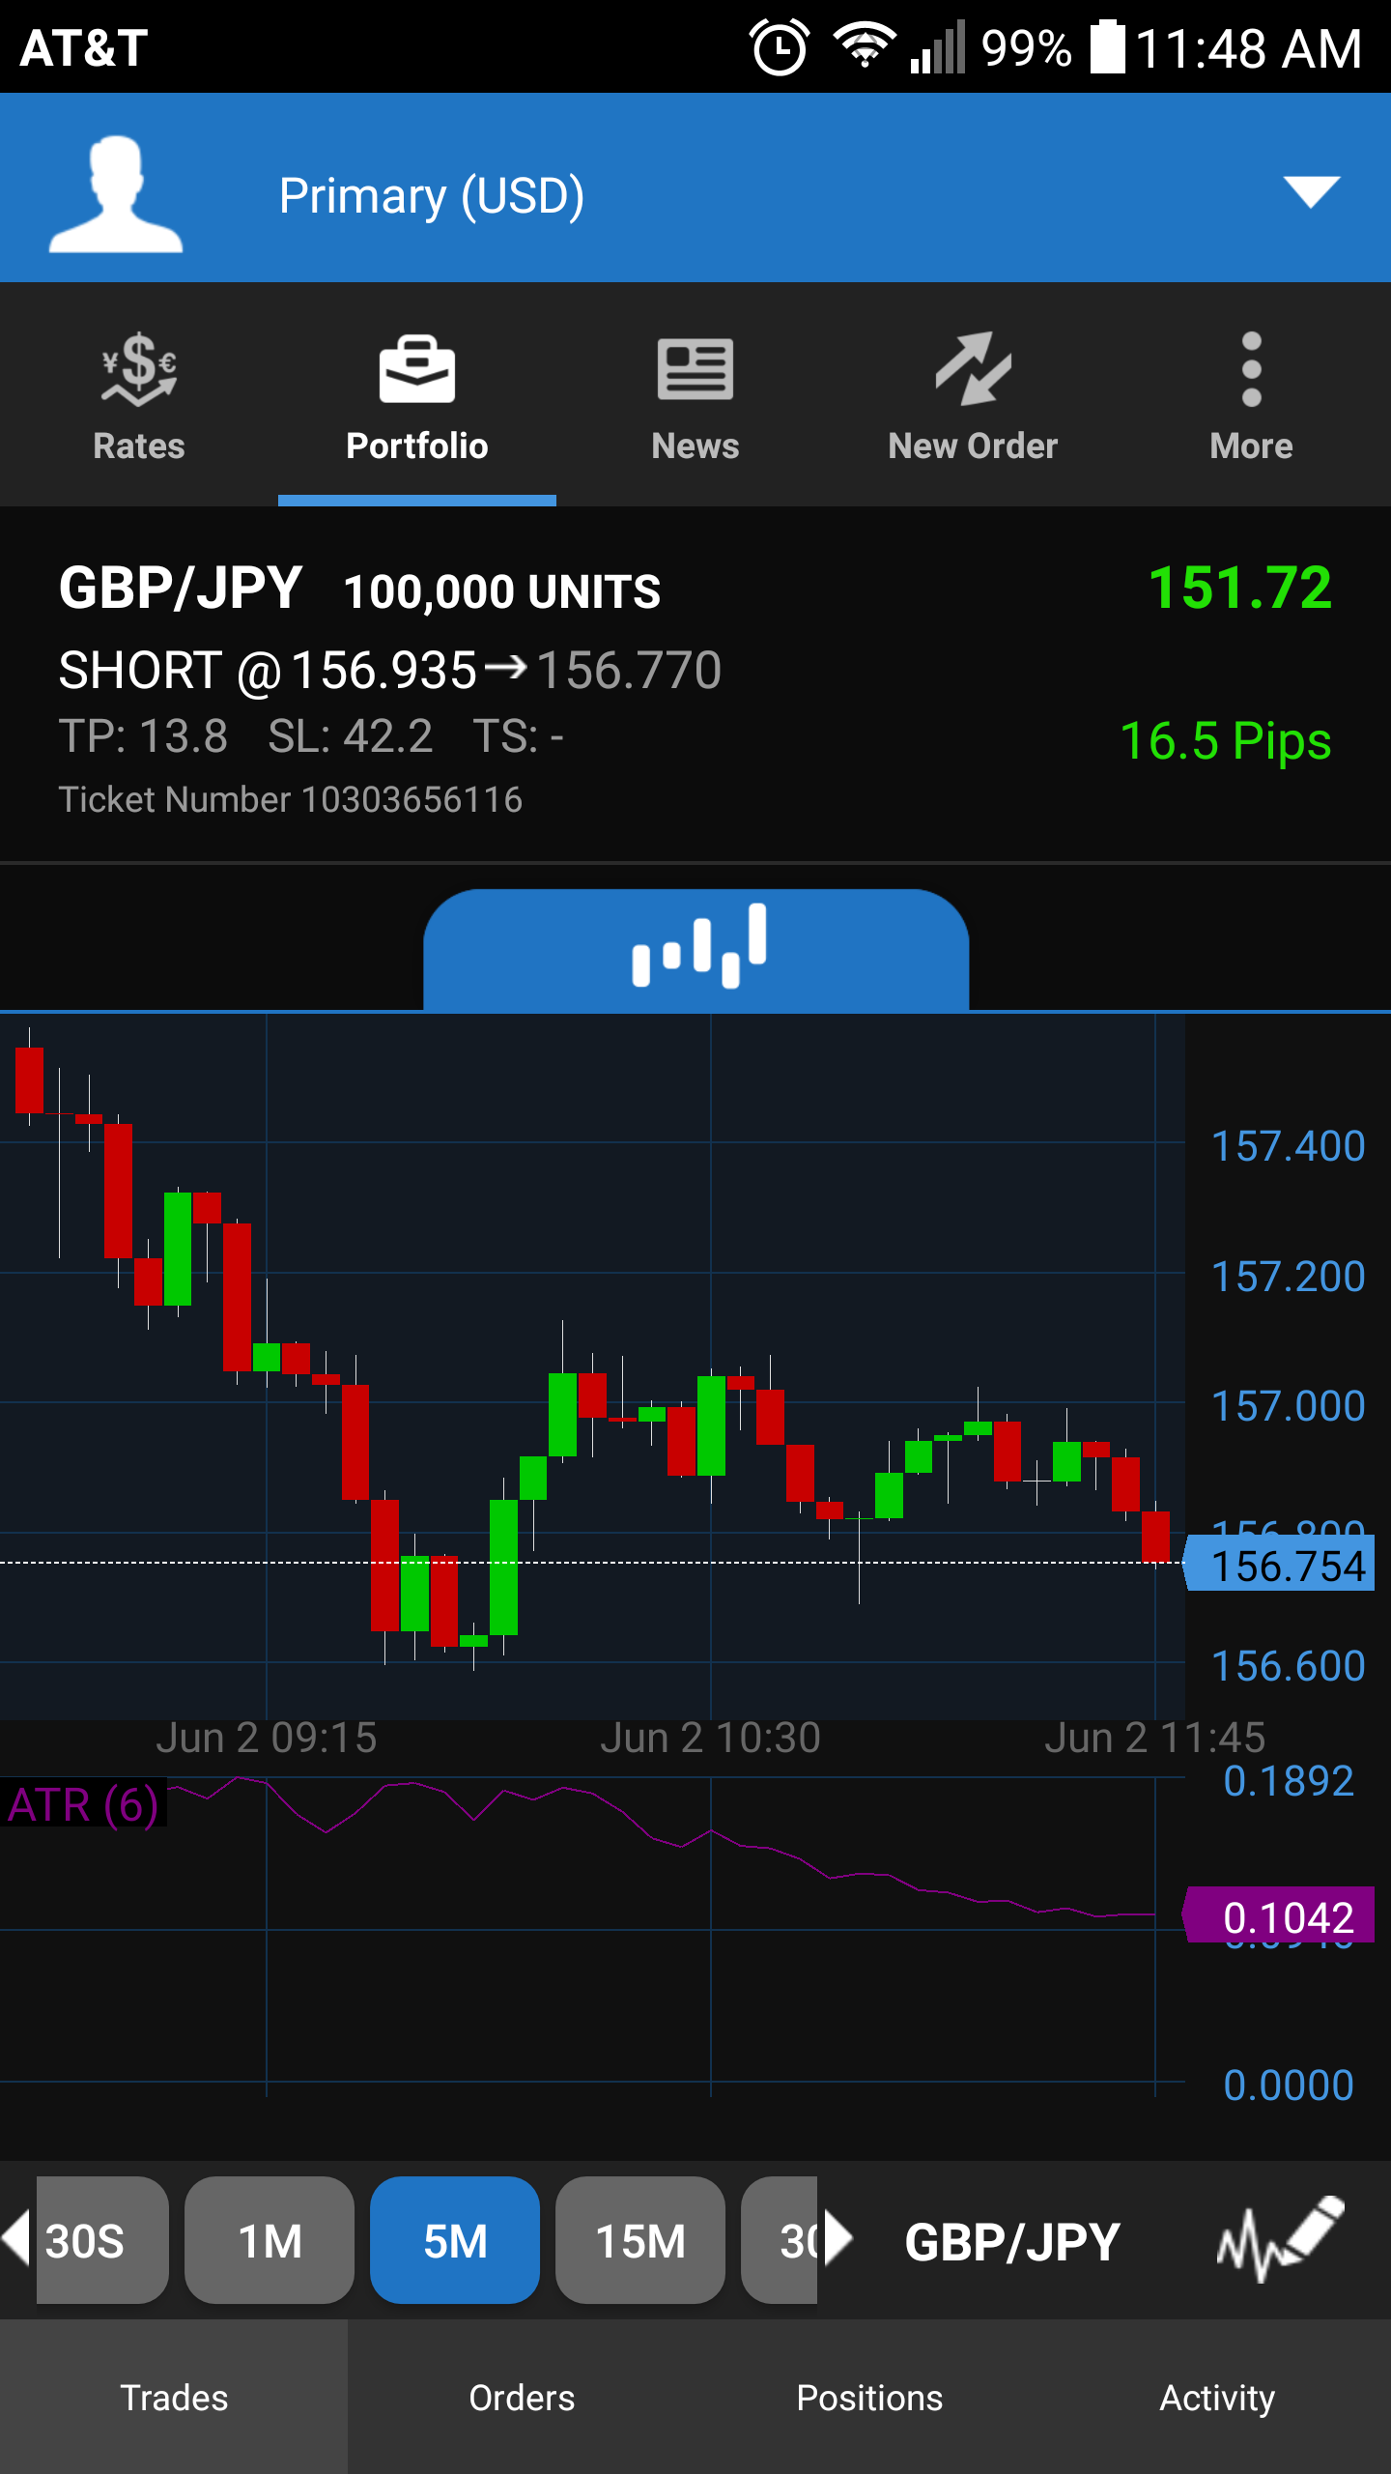Viewport: 1391px width, 2474px height.
Task: Select the 1M timeframe button
Action: click(270, 2240)
